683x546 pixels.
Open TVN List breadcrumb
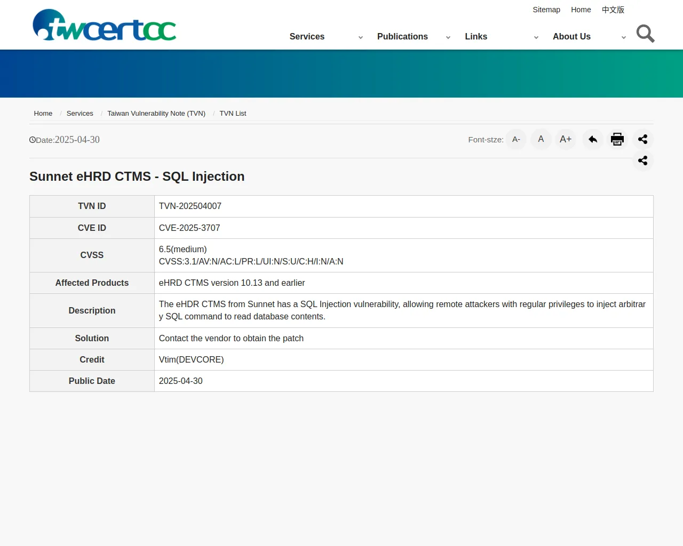tap(233, 113)
